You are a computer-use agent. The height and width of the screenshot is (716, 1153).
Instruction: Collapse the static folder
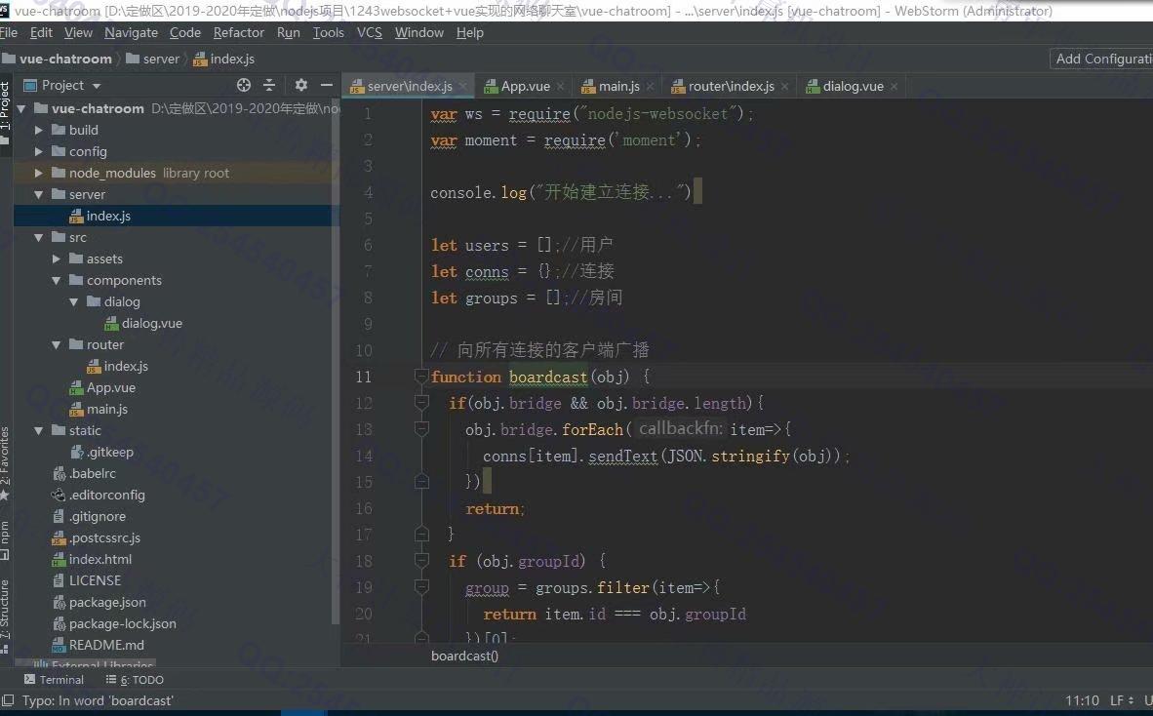38,431
